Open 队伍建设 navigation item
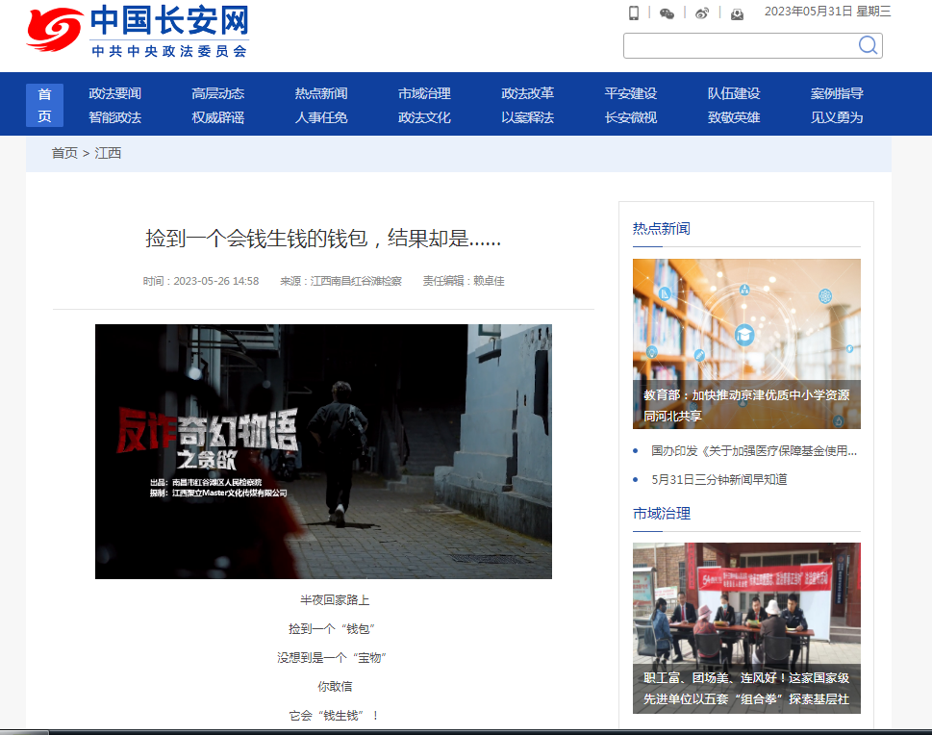The image size is (932, 735). pyautogui.click(x=734, y=93)
